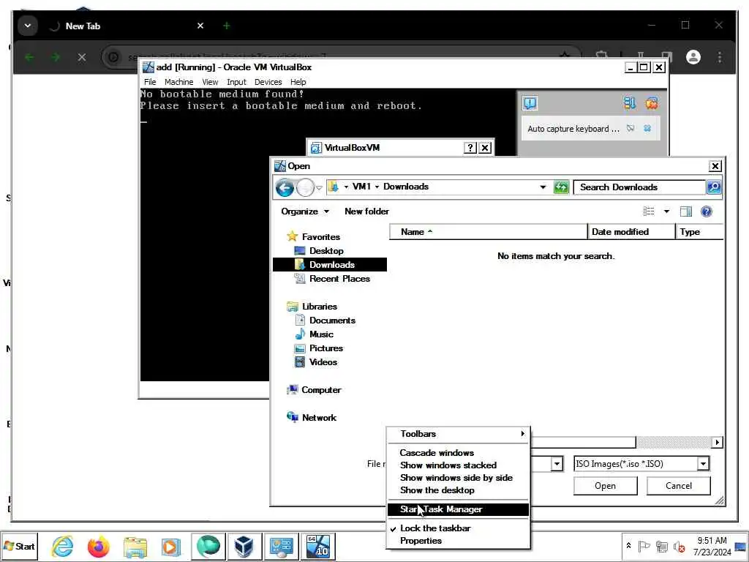Open the Input menu in VirtualBox
Viewport: 749px width, 562px height.
236,82
